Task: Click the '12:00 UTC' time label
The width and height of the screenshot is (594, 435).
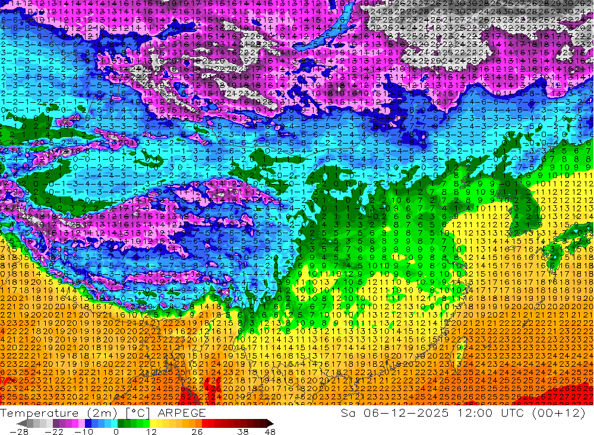Action: click(x=491, y=413)
